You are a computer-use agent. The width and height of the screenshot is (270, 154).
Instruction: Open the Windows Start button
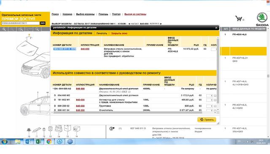pos(4,142)
